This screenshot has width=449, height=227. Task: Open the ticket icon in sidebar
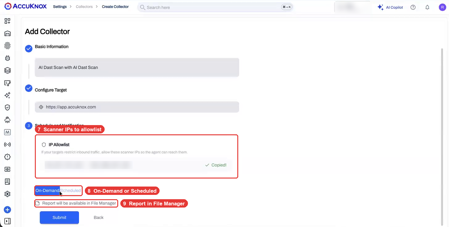pos(7,169)
